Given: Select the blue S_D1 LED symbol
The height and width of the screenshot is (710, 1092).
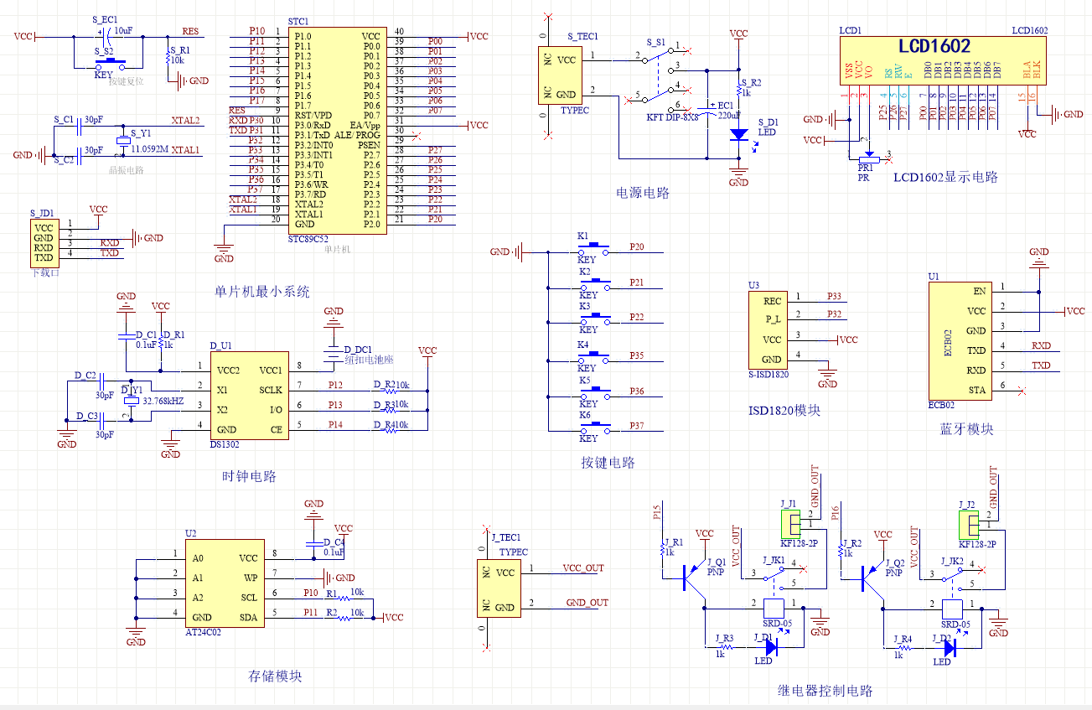Looking at the screenshot, I should (x=738, y=134).
